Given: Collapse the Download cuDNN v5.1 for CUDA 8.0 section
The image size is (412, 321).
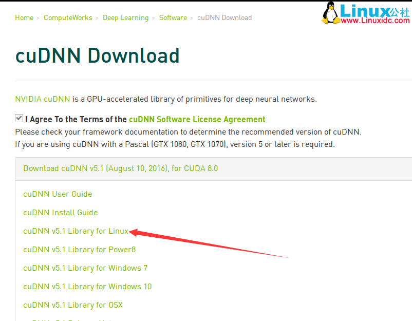Looking at the screenshot, I should coord(120,168).
